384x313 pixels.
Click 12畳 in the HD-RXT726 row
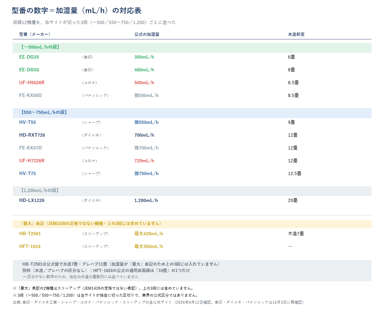point(293,135)
